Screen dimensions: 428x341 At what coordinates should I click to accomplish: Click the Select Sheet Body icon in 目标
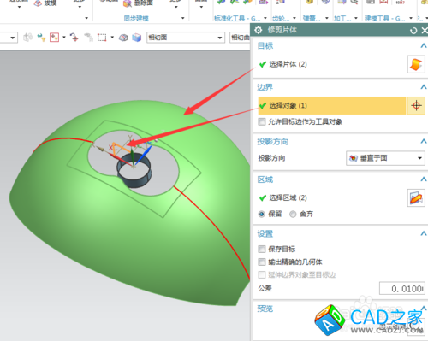(x=416, y=64)
